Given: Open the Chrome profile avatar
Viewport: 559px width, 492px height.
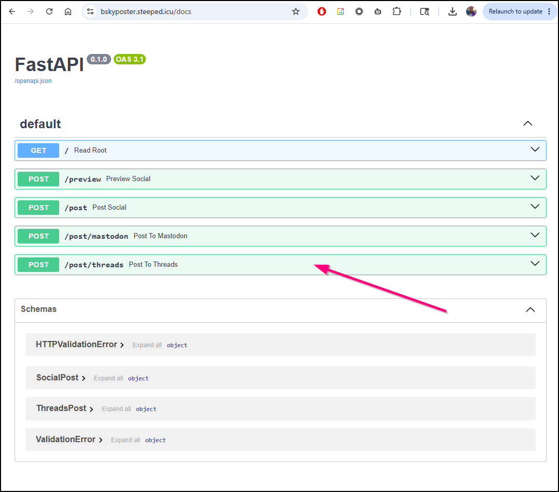Looking at the screenshot, I should click(x=471, y=11).
